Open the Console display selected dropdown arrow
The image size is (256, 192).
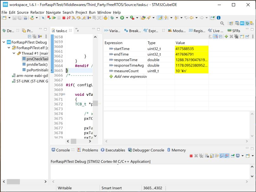243,156
